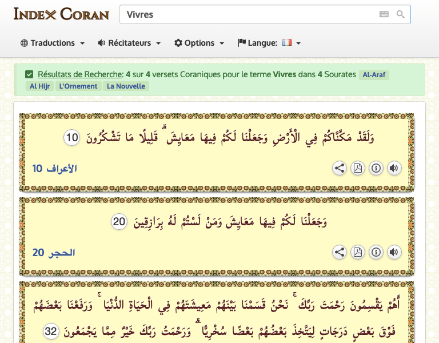Toggle the search results checkbox

tap(29, 74)
